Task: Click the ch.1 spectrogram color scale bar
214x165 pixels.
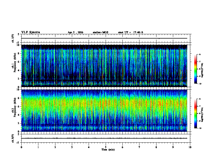Action: pos(195,69)
